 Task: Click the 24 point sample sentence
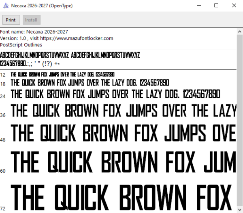115,94
